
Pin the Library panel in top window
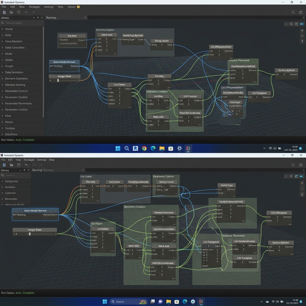[38, 18]
